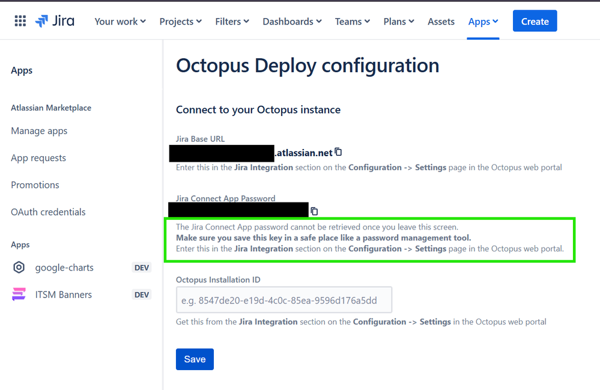This screenshot has width=600, height=390.
Task: Open App requests in the sidebar
Action: click(x=38, y=157)
